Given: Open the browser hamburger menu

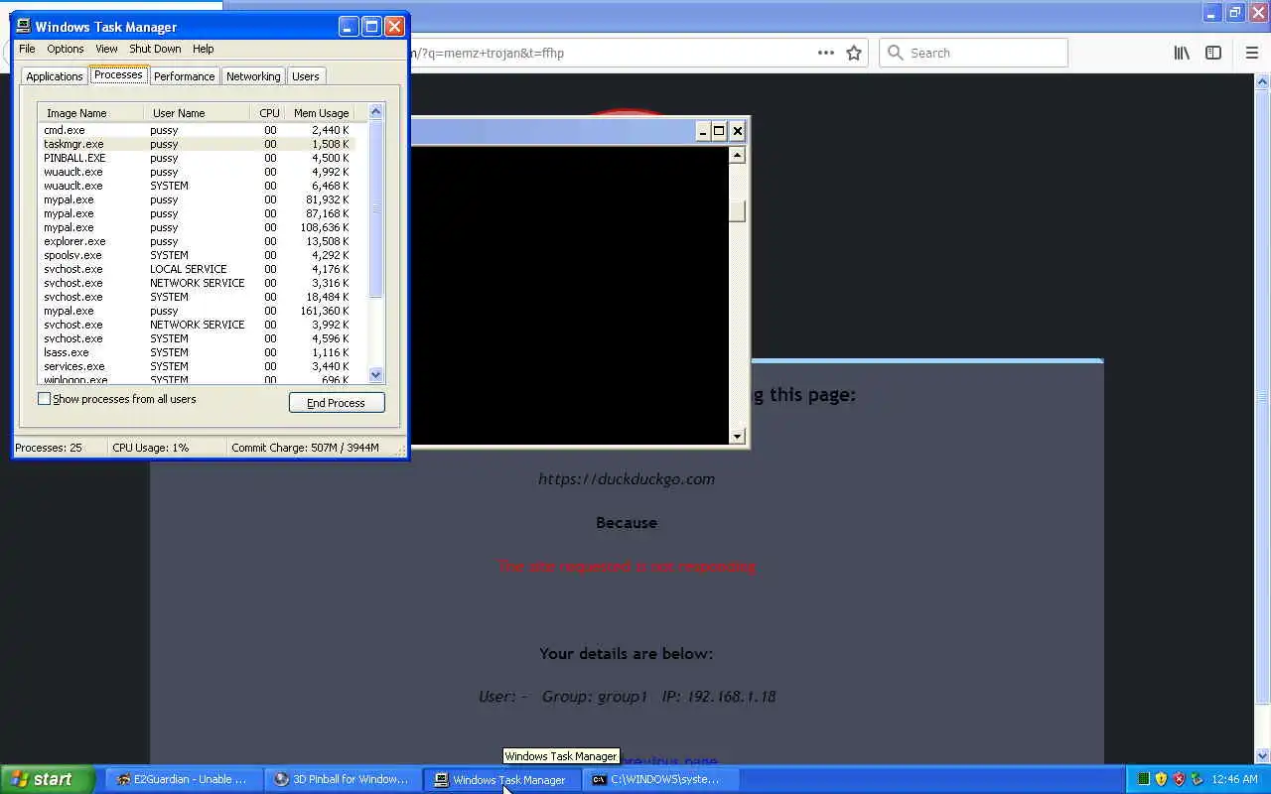Looking at the screenshot, I should [1251, 53].
